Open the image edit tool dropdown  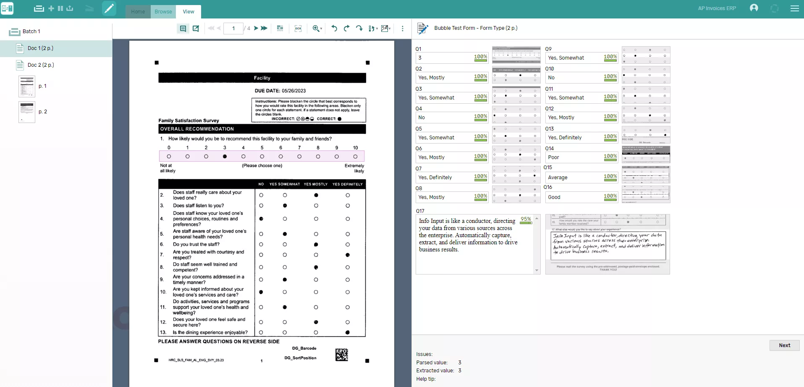386,29
